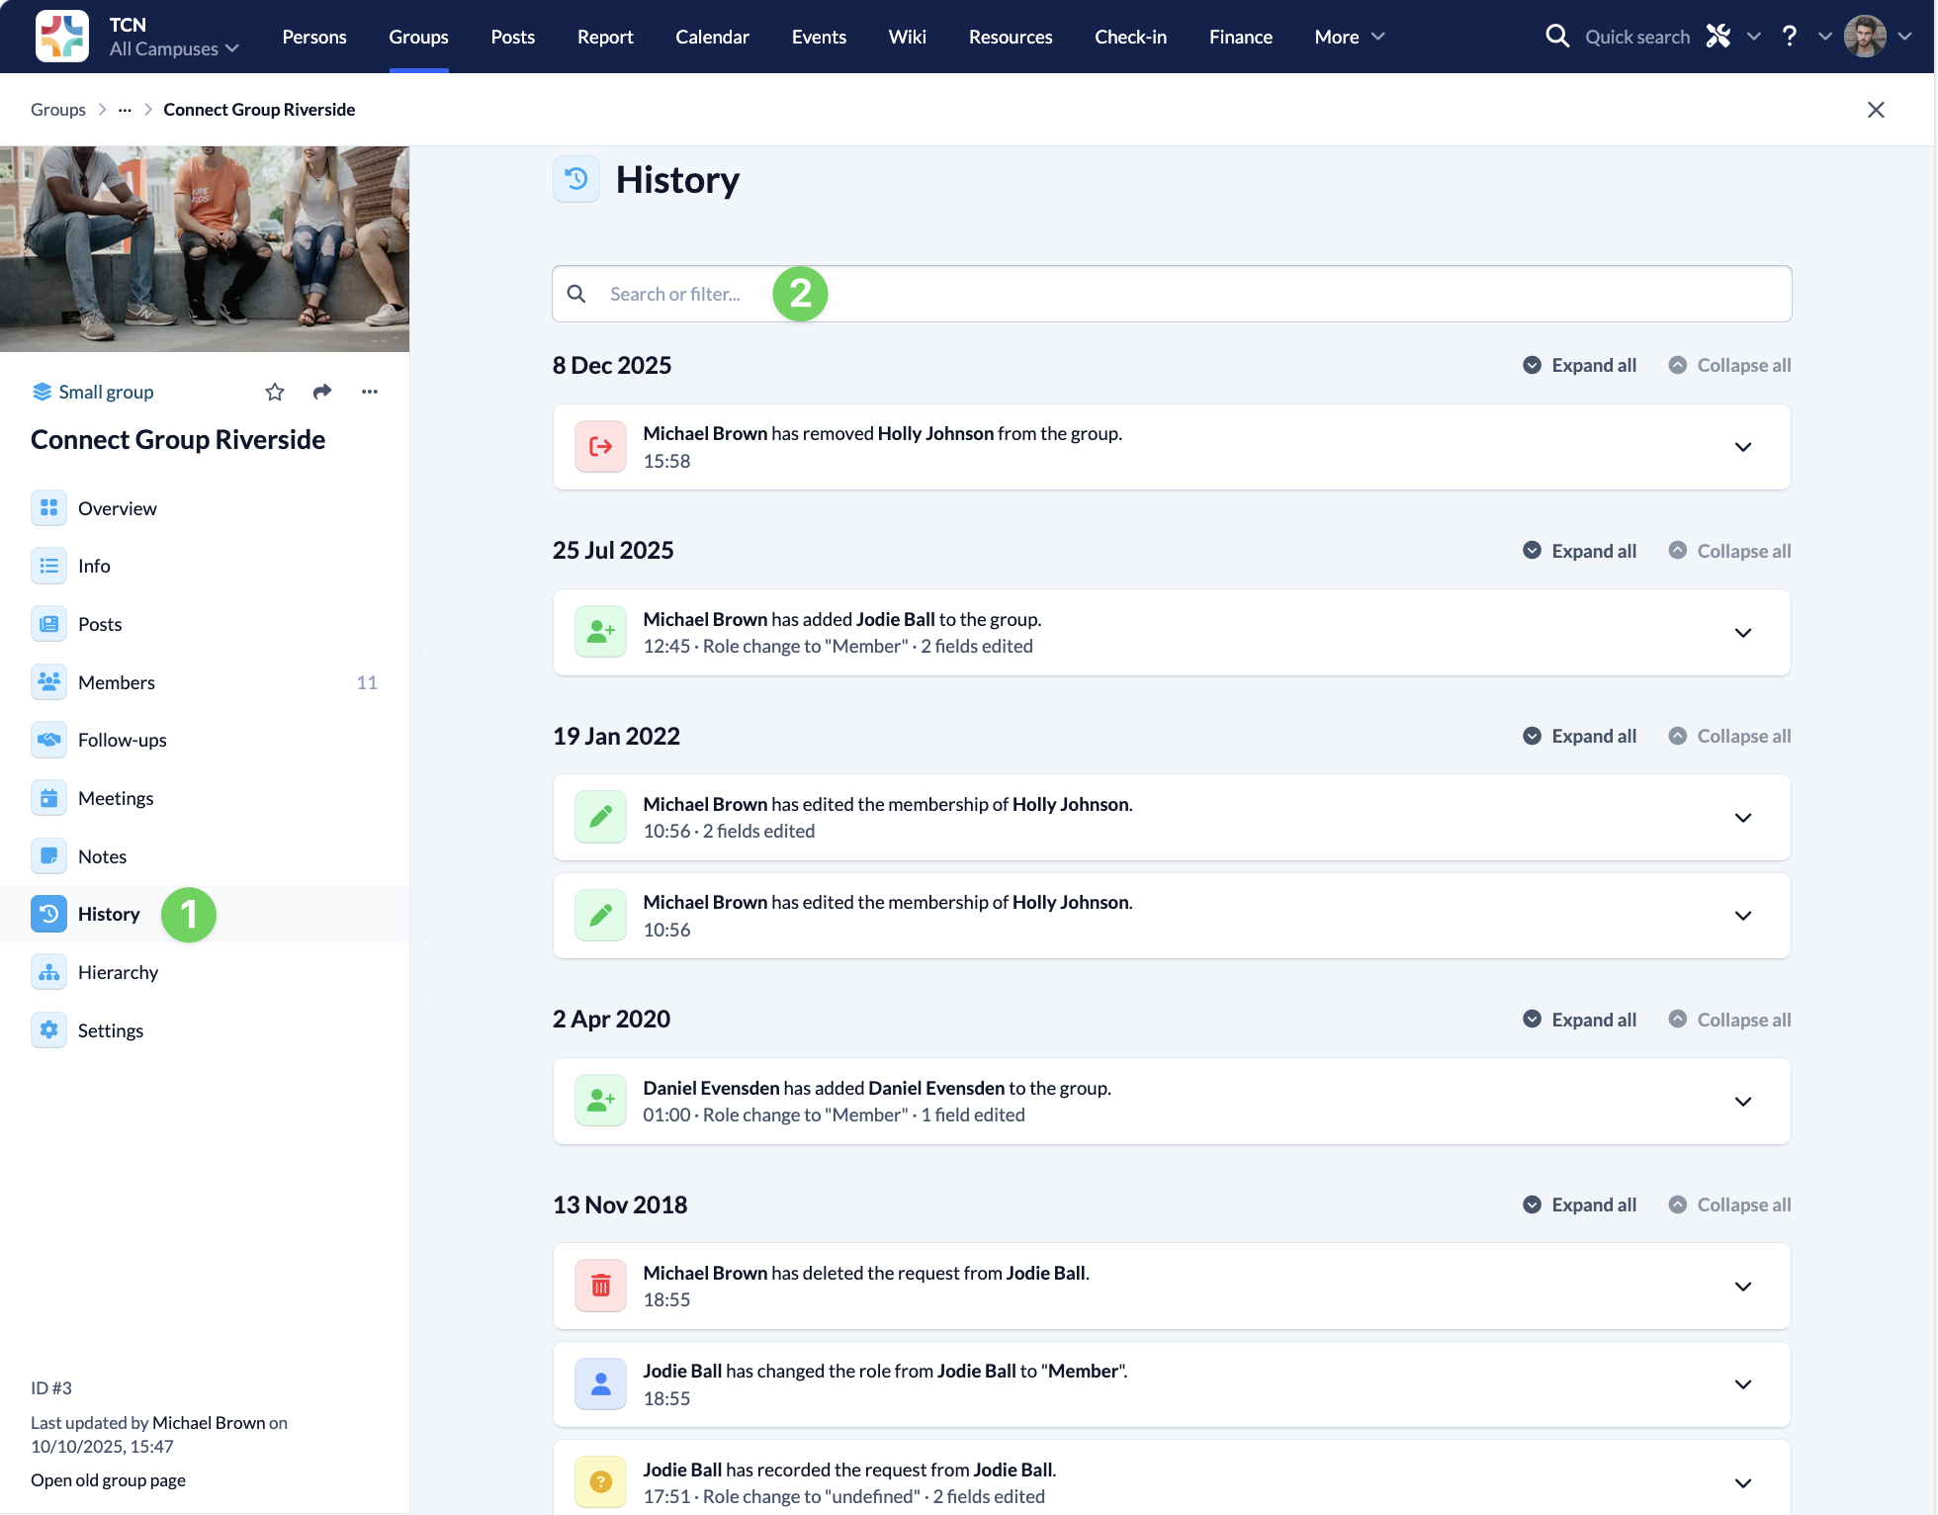This screenshot has width=1938, height=1515.
Task: Select Members in the sidebar
Action: (x=117, y=682)
